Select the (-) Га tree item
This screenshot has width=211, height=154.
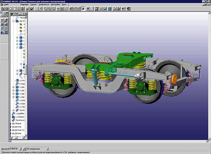[22, 107]
